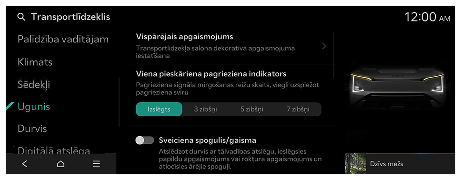
Task: Open the Durvis settings menu
Action: click(32, 129)
